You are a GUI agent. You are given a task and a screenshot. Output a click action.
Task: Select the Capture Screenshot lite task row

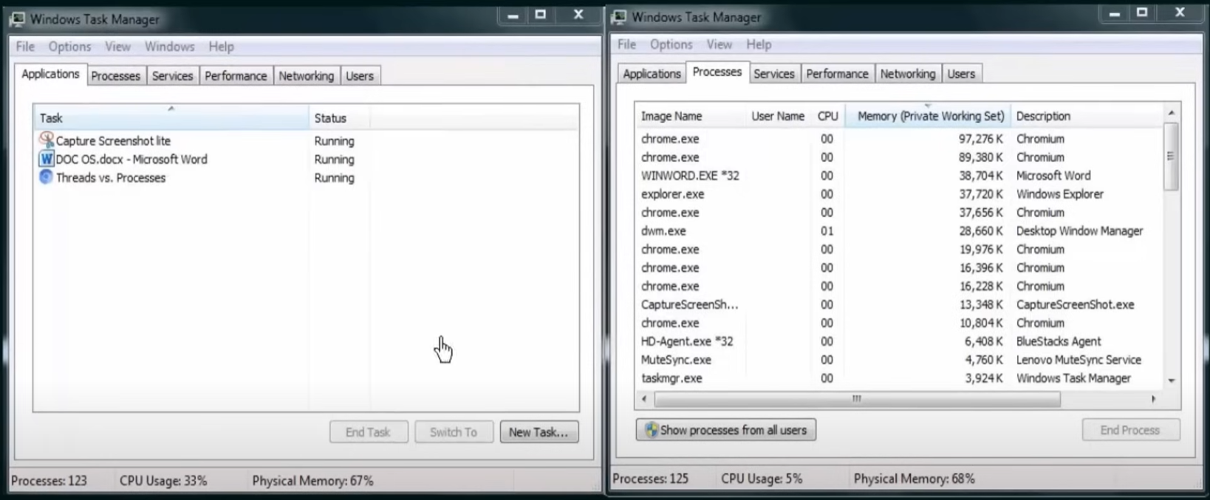[x=307, y=140]
